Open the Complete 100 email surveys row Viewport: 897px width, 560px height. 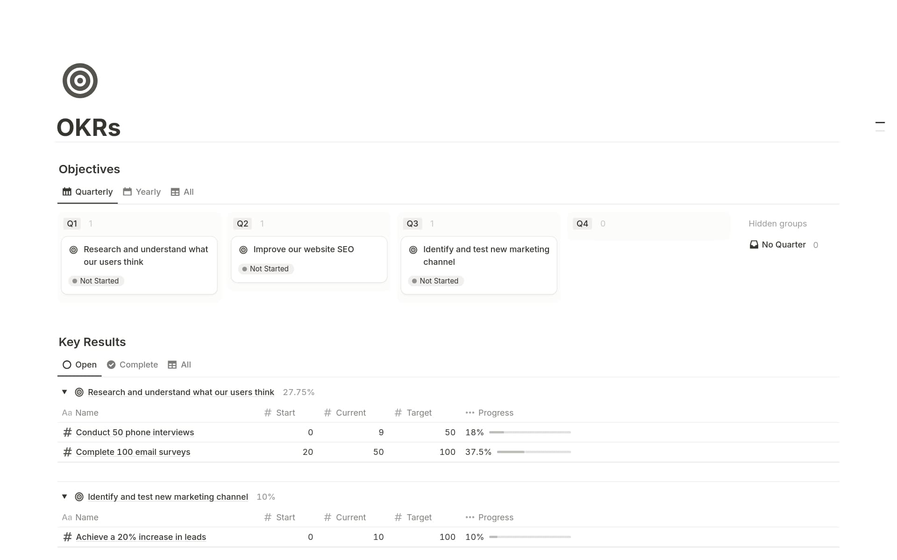133,452
